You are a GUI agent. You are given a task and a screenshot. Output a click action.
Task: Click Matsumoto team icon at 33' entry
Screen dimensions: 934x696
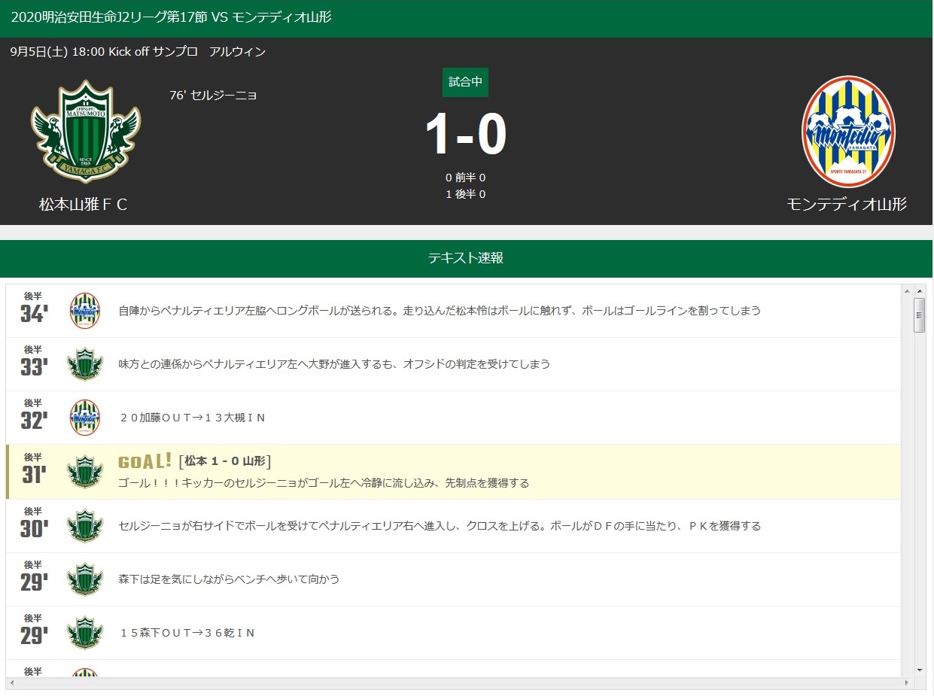(85, 364)
